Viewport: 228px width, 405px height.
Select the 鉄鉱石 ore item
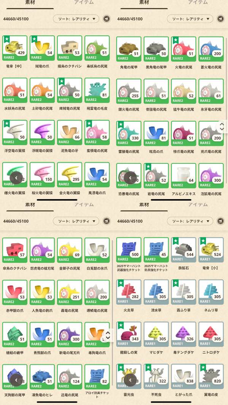(x=184, y=250)
